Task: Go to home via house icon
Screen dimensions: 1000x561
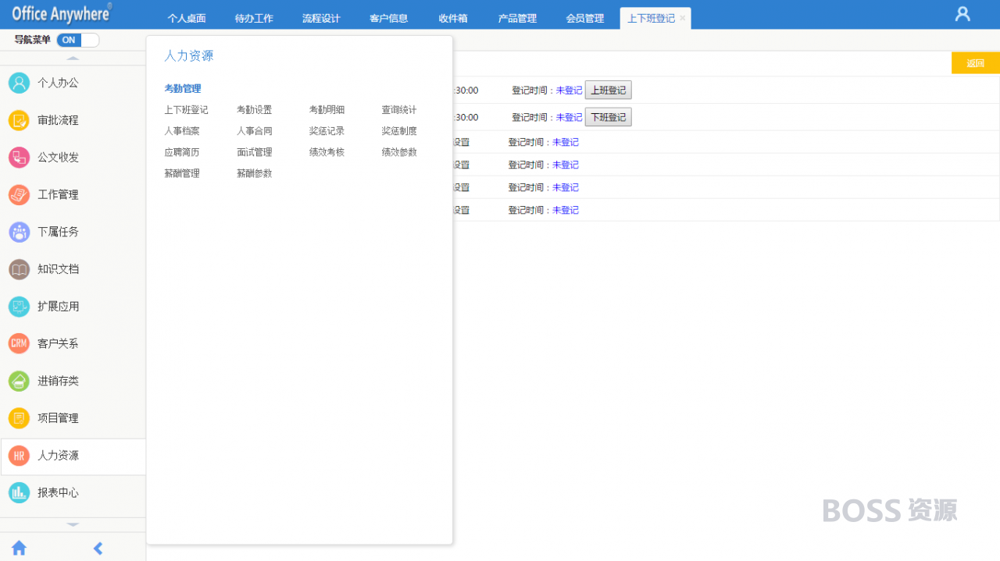Action: [20, 548]
